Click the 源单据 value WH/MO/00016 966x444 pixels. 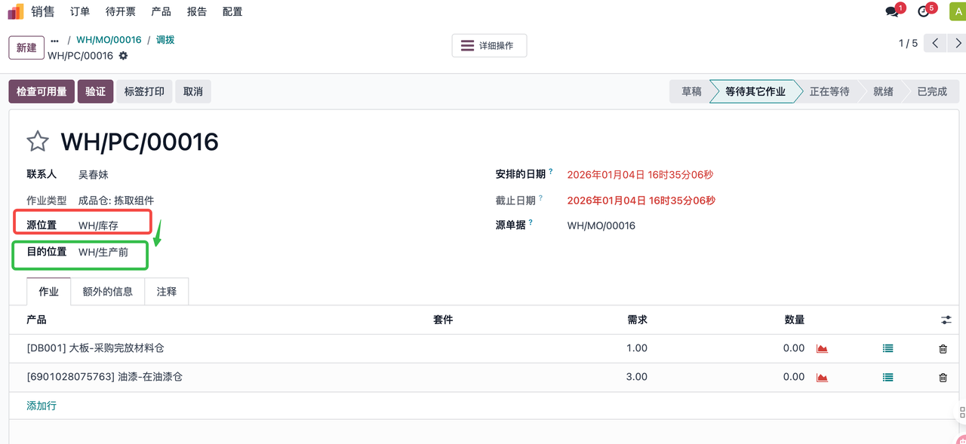[601, 225]
